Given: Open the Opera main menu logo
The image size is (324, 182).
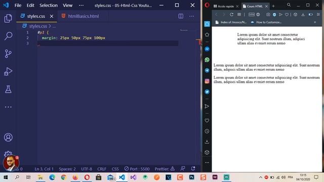Looking at the screenshot, I should coord(207,5).
